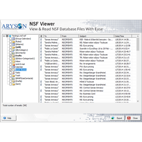Select the Tasks folder label
This screenshot has height=142, width=142.
18,73
